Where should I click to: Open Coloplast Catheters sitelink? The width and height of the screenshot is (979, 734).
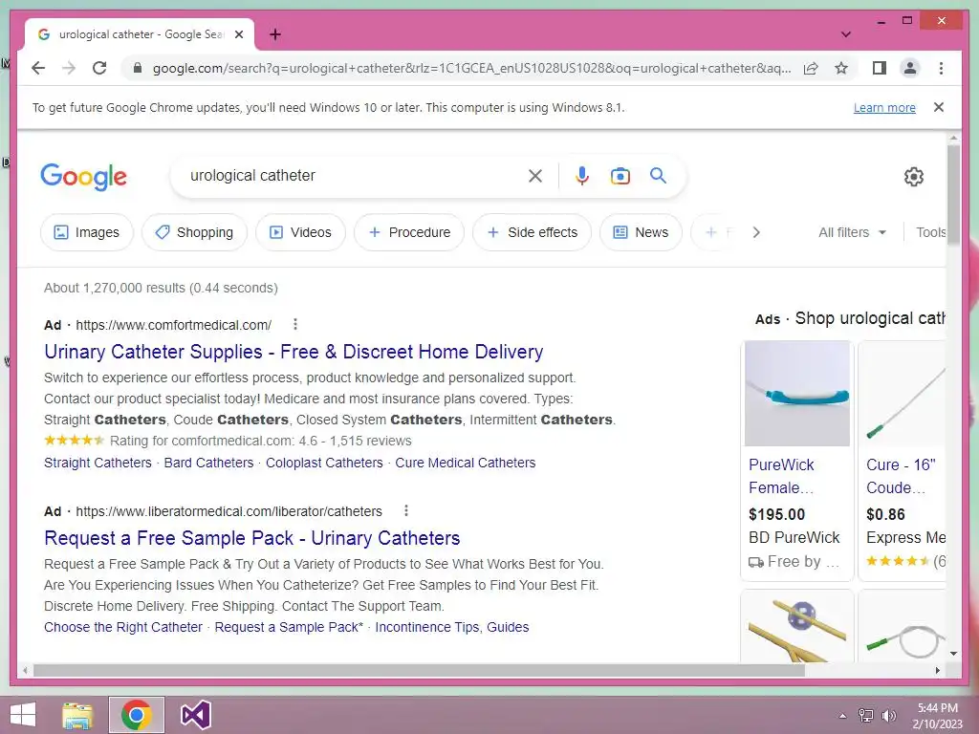(x=324, y=463)
